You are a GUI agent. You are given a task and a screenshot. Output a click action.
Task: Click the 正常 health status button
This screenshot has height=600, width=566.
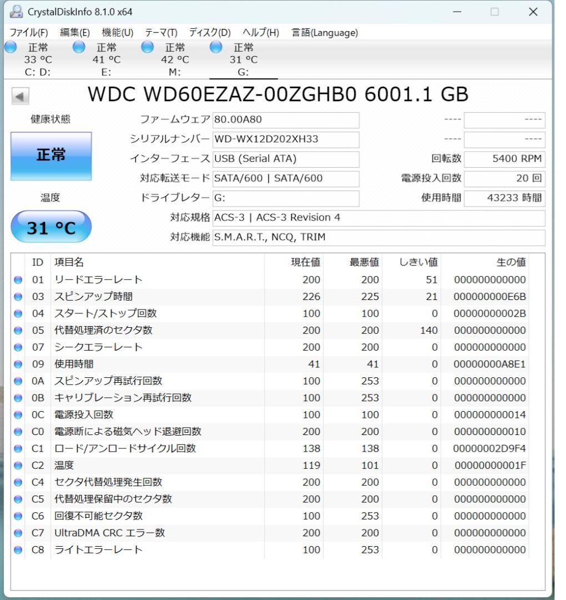click(51, 156)
